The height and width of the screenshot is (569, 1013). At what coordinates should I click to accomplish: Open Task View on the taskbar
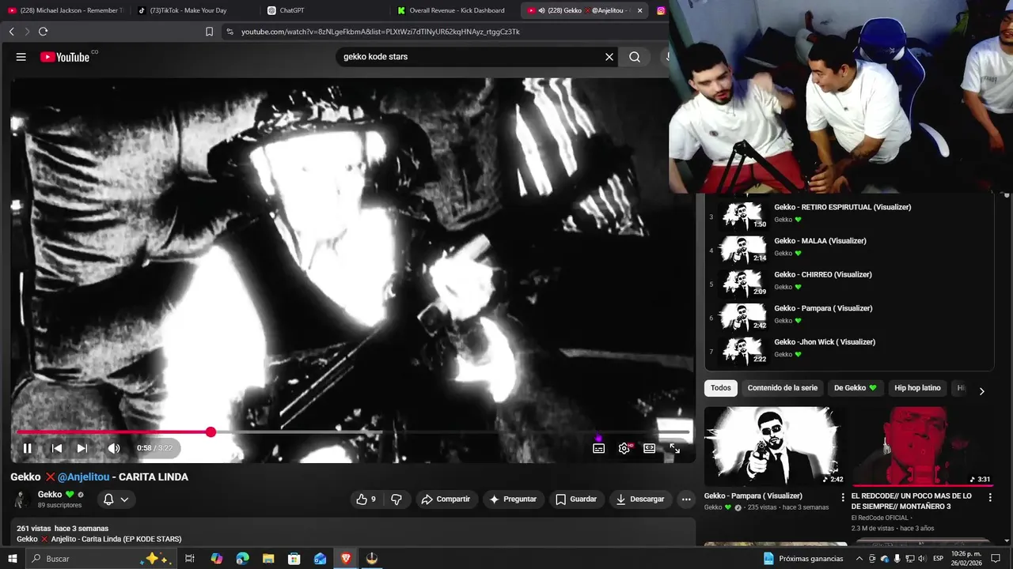pos(190,559)
